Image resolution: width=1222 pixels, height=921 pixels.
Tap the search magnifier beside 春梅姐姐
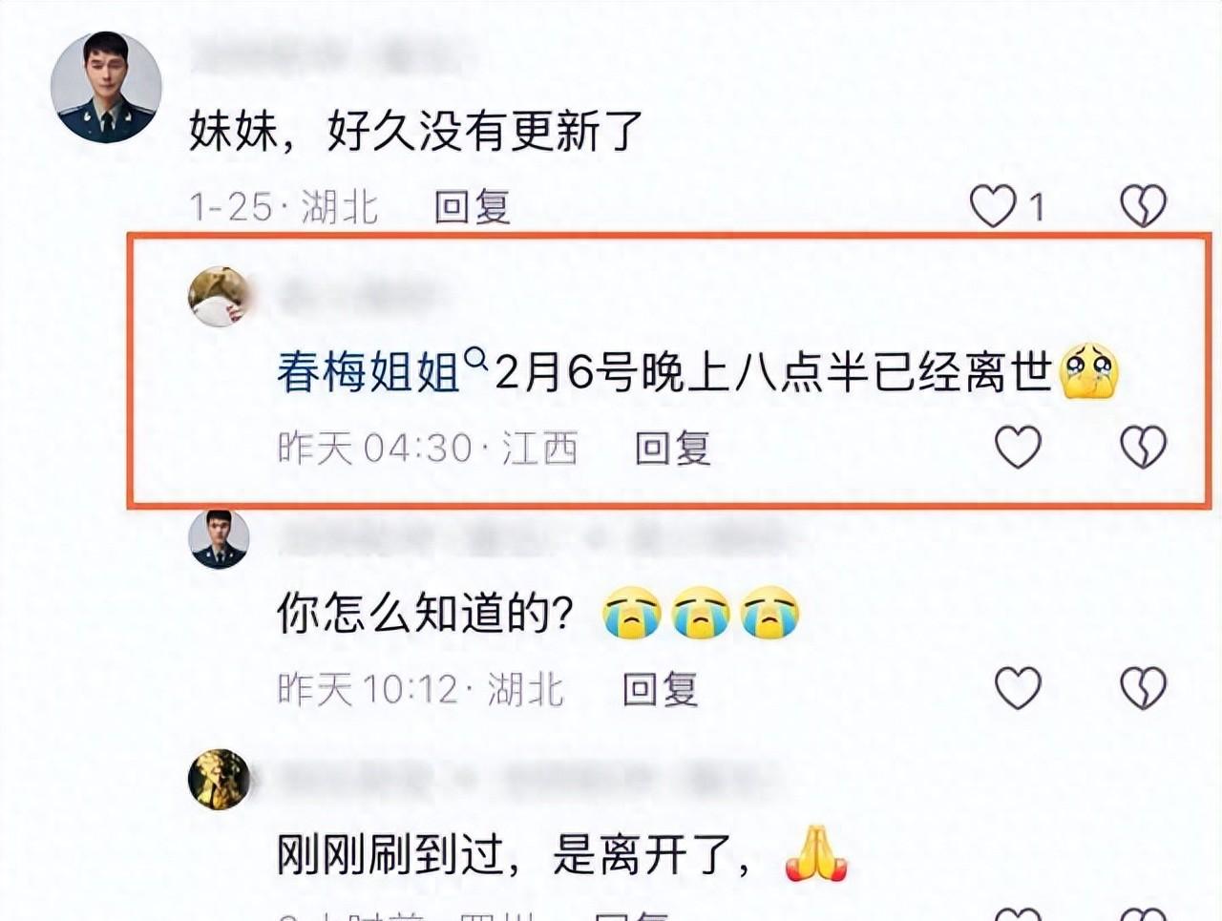(475, 361)
